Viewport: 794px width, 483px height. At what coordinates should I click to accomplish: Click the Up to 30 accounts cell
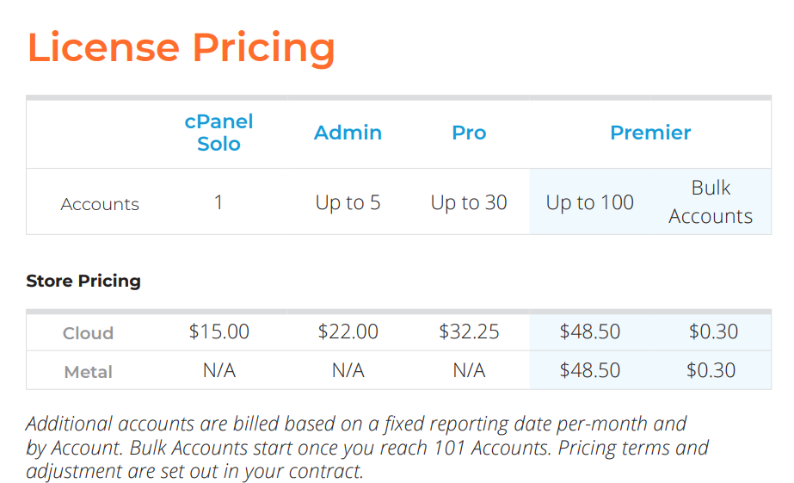(469, 202)
